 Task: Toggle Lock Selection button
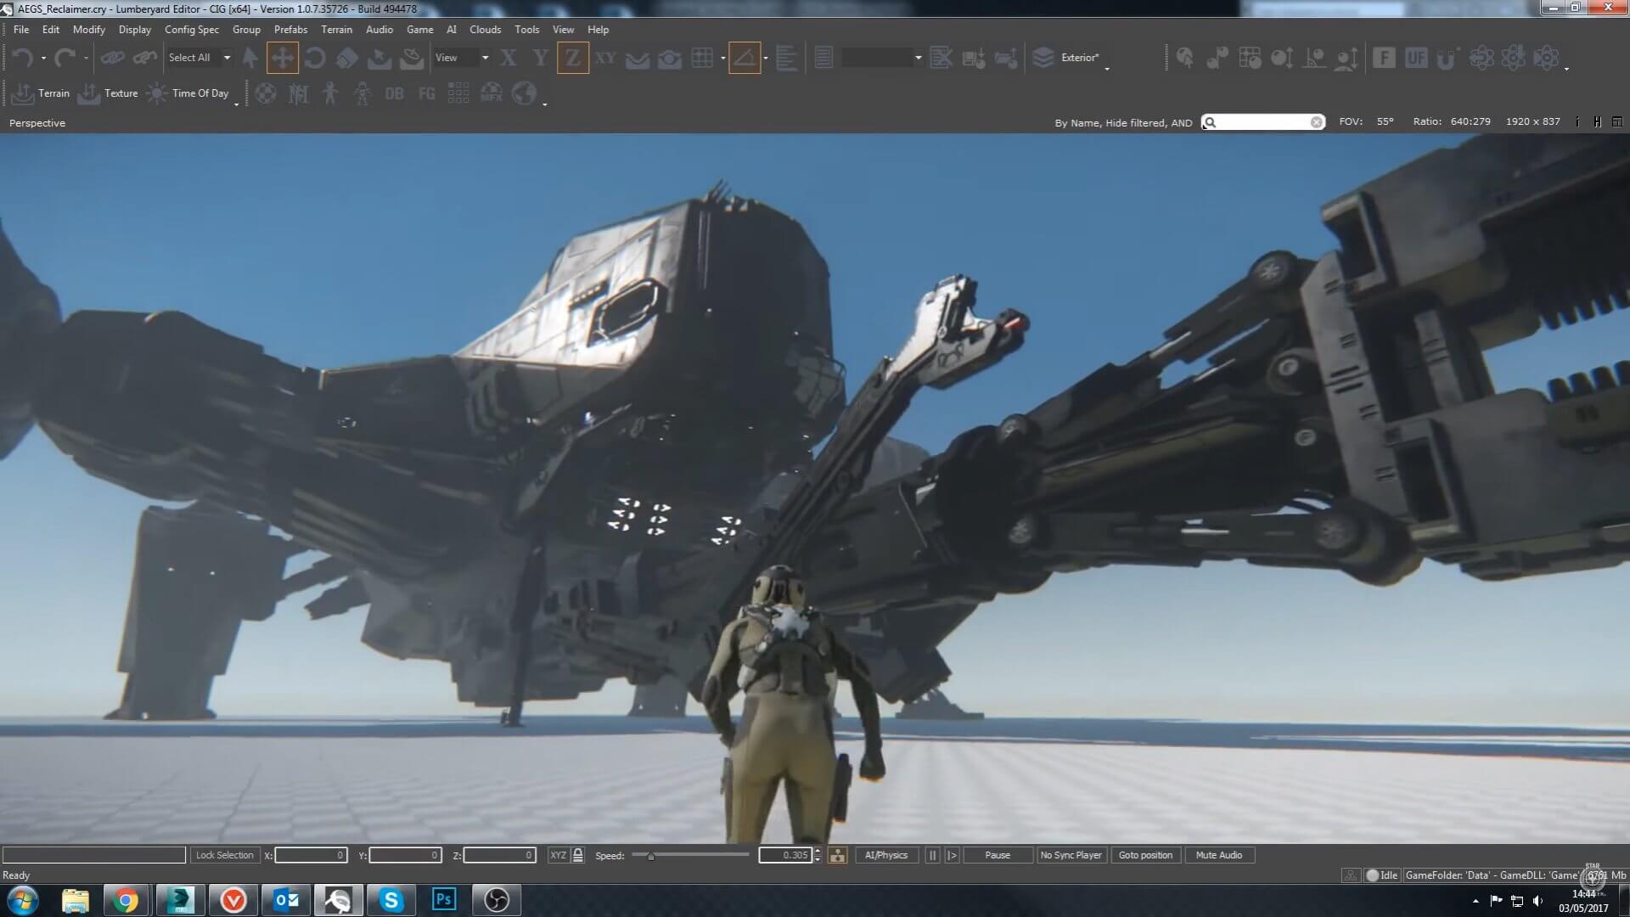[224, 855]
